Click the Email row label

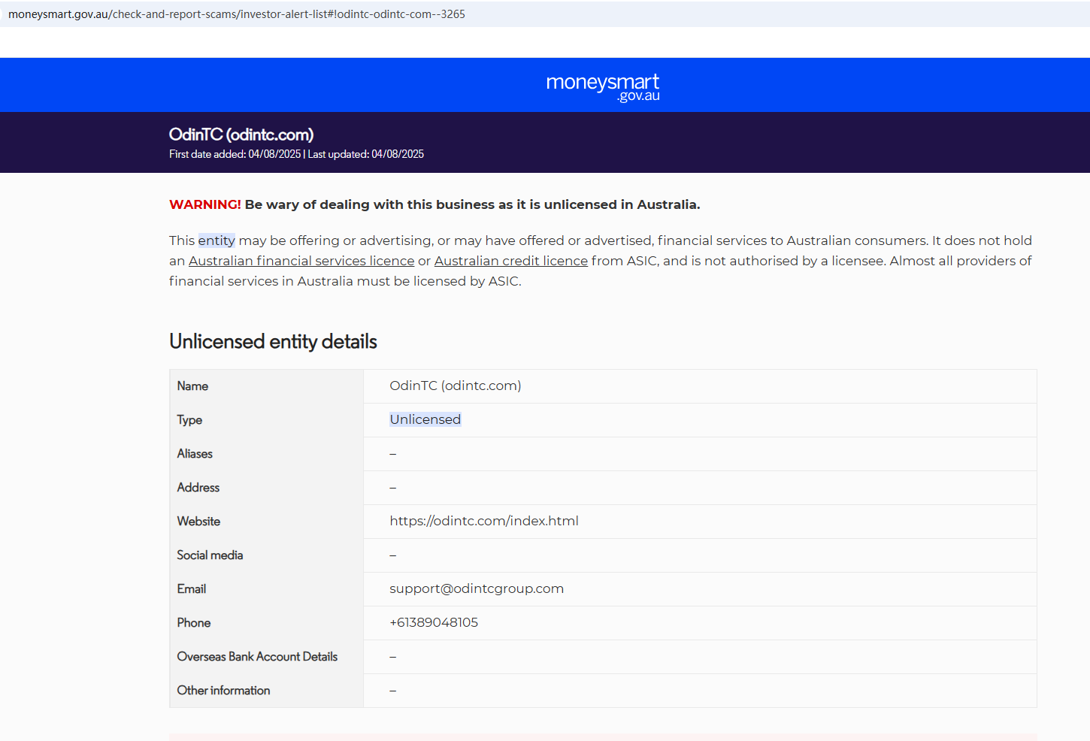(x=192, y=589)
